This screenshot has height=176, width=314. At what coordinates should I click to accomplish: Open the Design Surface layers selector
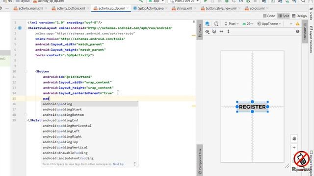[207, 24]
